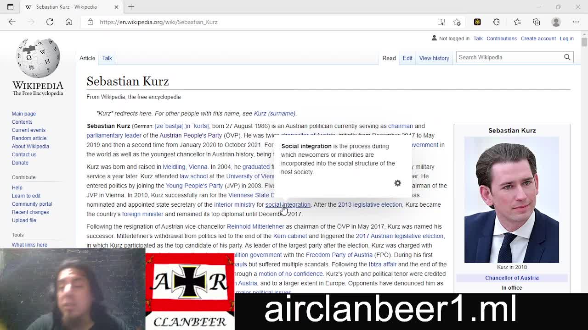
Task: Open Recent changes link
Action: 30,212
